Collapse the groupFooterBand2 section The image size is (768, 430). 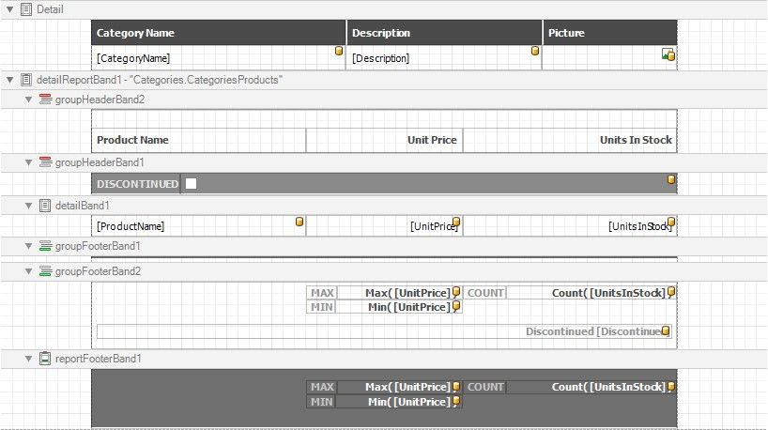tap(29, 271)
